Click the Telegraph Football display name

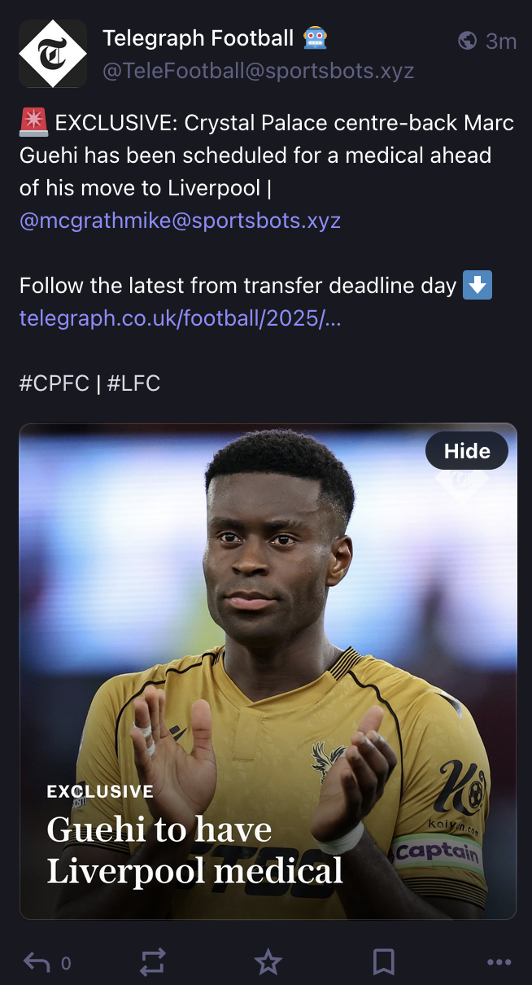pyautogui.click(x=198, y=37)
